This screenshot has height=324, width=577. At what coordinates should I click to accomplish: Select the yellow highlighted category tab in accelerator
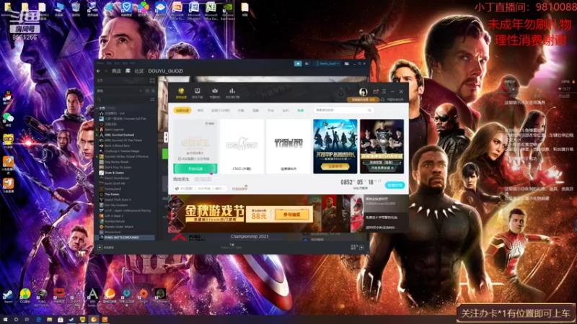pyautogui.click(x=182, y=110)
